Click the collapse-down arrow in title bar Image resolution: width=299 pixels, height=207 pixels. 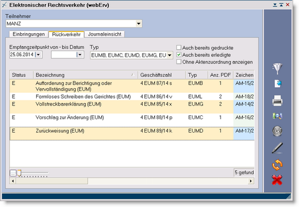coord(275,5)
